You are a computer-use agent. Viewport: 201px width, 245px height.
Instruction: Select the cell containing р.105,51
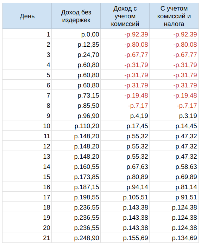pos(125,197)
